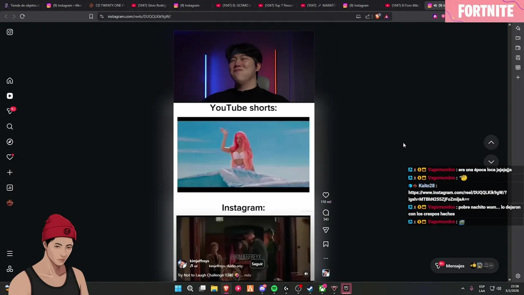Open kimjeffreyx profile name link

(199, 261)
